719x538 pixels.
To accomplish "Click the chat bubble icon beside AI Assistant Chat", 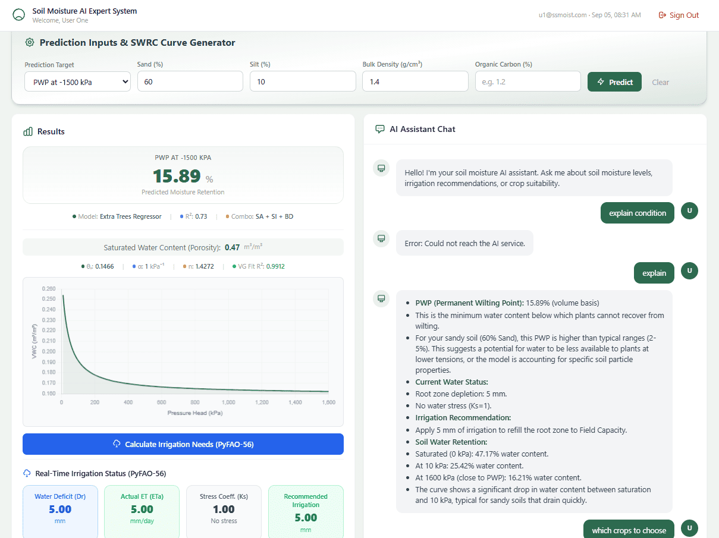I will pyautogui.click(x=380, y=129).
